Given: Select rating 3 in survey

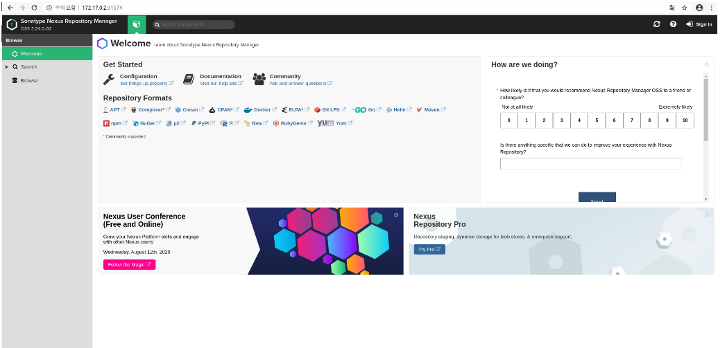Looking at the screenshot, I should (561, 120).
